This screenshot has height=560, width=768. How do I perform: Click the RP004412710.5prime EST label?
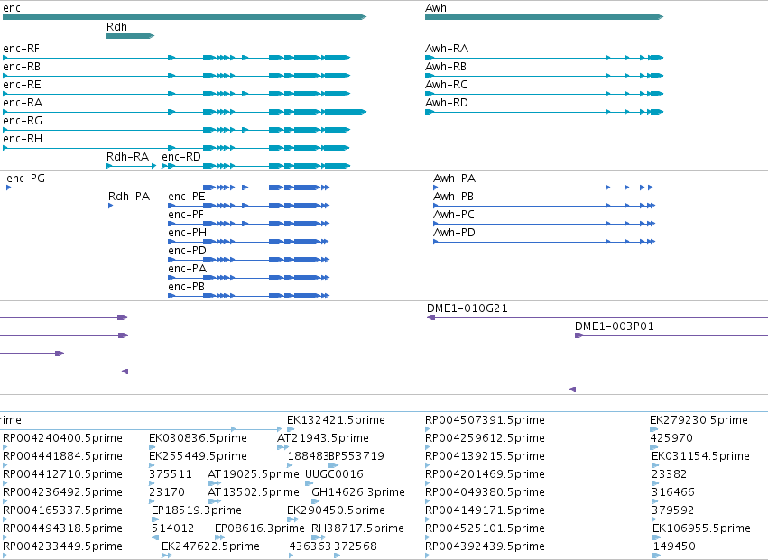62,474
